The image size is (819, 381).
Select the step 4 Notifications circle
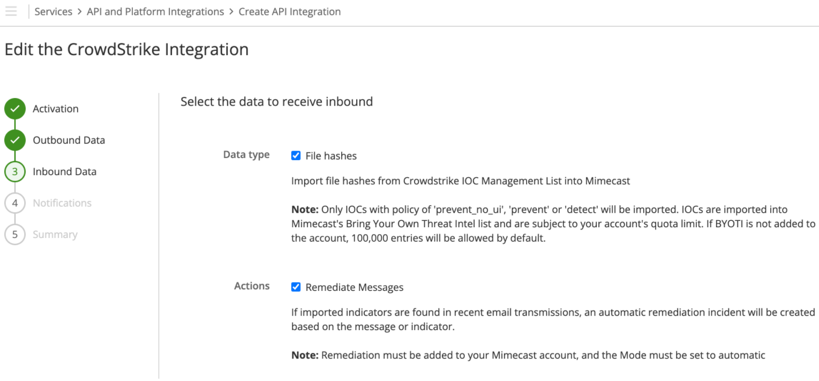point(15,203)
